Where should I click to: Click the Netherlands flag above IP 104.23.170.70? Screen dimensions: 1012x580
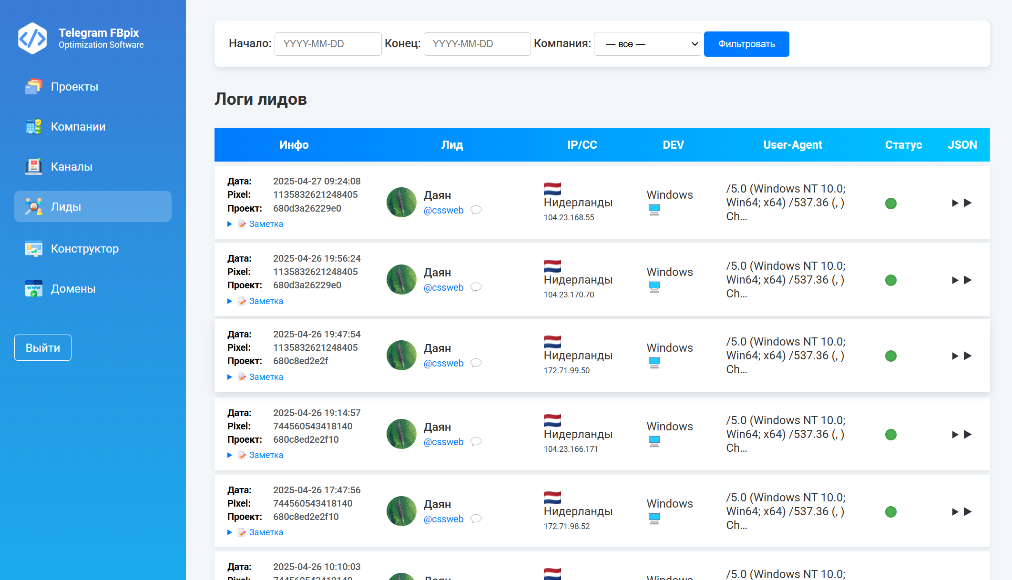pyautogui.click(x=552, y=266)
